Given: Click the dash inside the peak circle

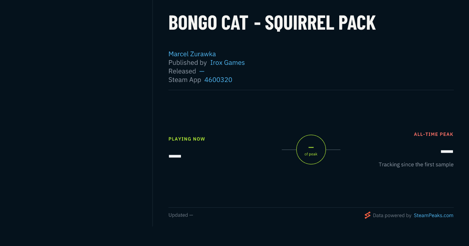Looking at the screenshot, I should pos(311,147).
